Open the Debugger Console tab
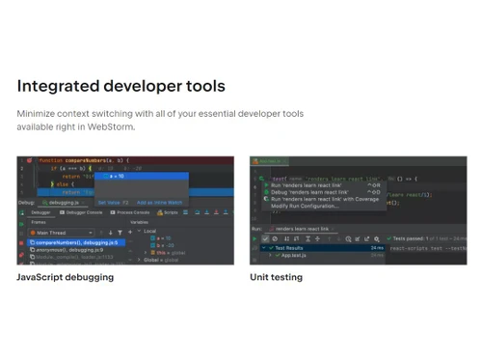This screenshot has width=482, height=362. click(81, 212)
